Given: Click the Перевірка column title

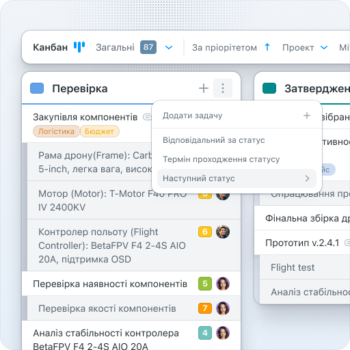Looking at the screenshot, I should pyautogui.click(x=80, y=89).
